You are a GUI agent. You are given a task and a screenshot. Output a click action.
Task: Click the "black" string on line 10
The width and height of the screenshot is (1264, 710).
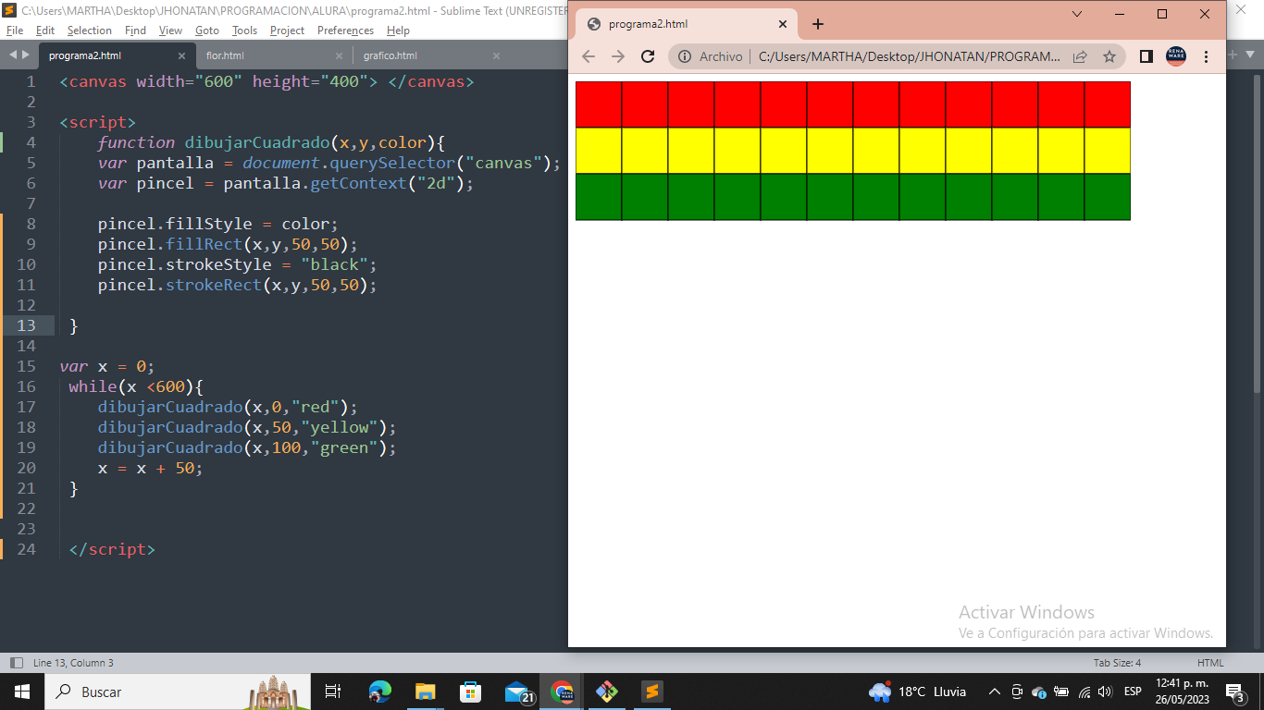click(x=334, y=264)
